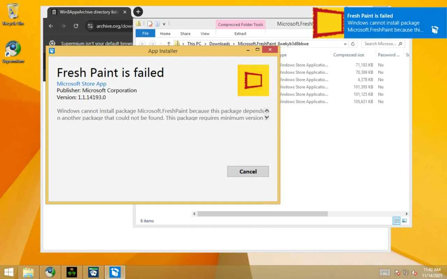Switch Explorer to Large icons view
447x279 pixels.
(404, 221)
